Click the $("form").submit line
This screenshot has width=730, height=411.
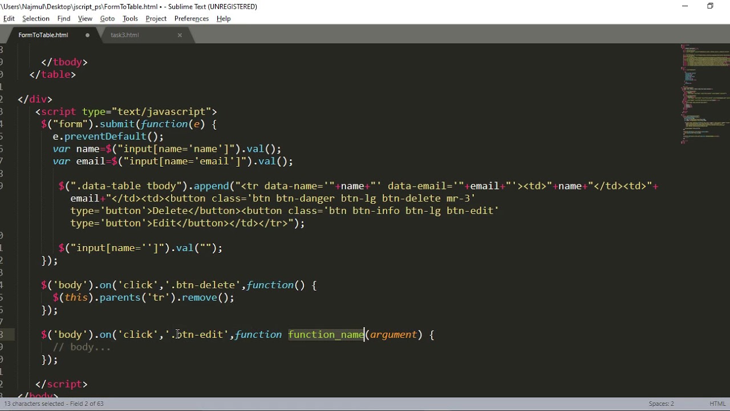tap(129, 124)
